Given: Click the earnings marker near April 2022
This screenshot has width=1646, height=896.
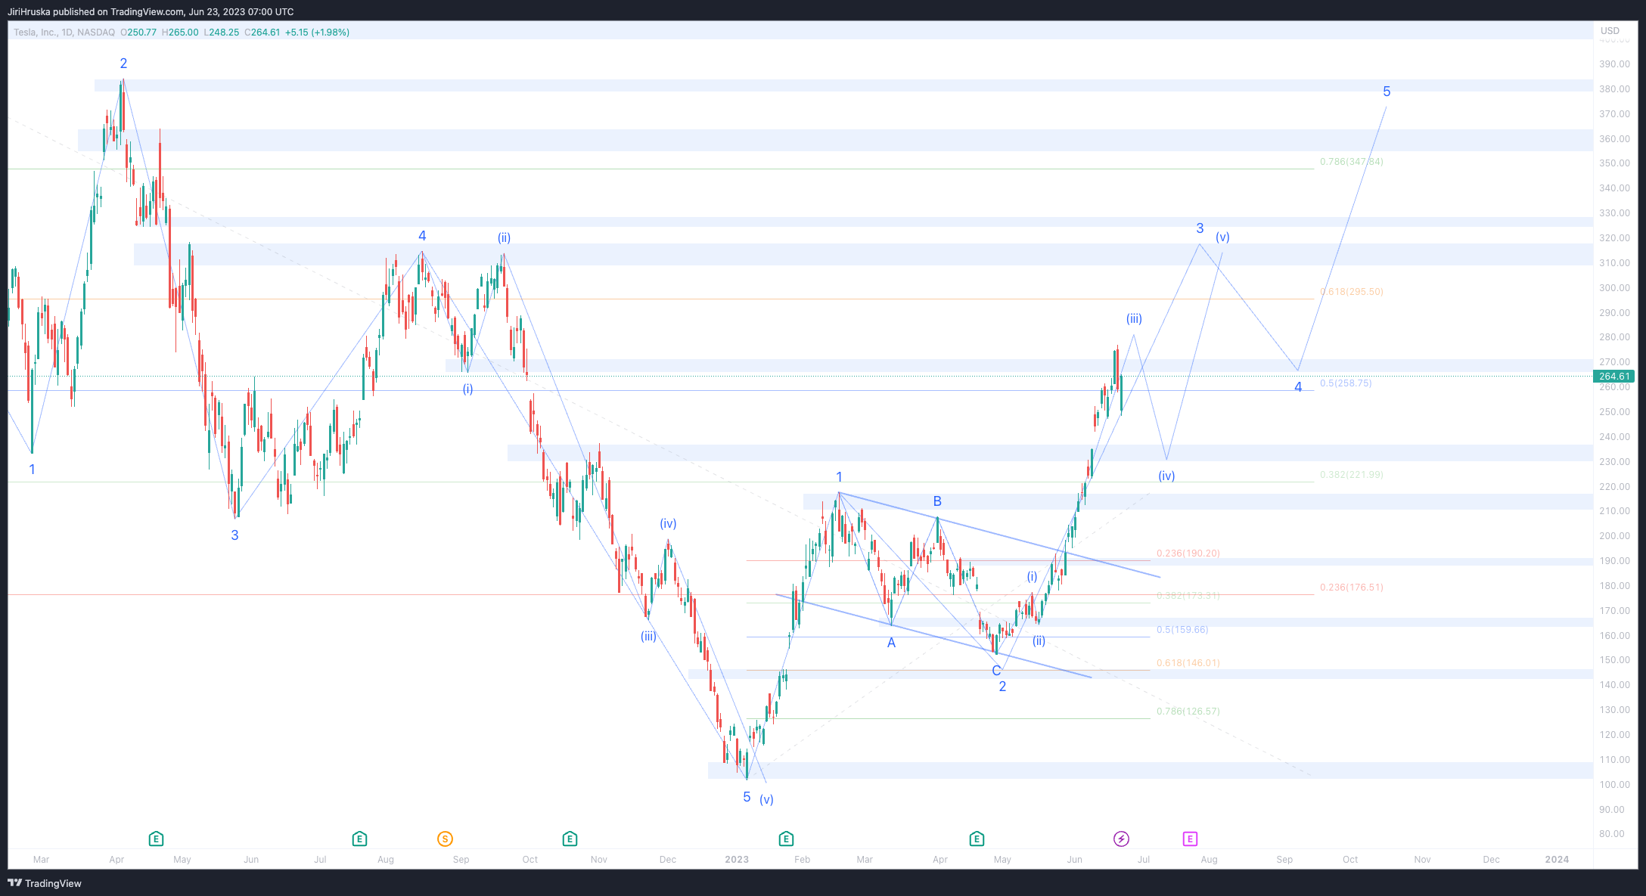Looking at the screenshot, I should point(156,839).
